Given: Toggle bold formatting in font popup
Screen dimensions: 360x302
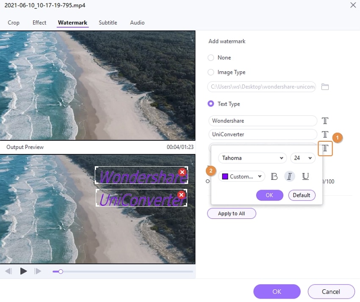Looking at the screenshot, I should [274, 176].
